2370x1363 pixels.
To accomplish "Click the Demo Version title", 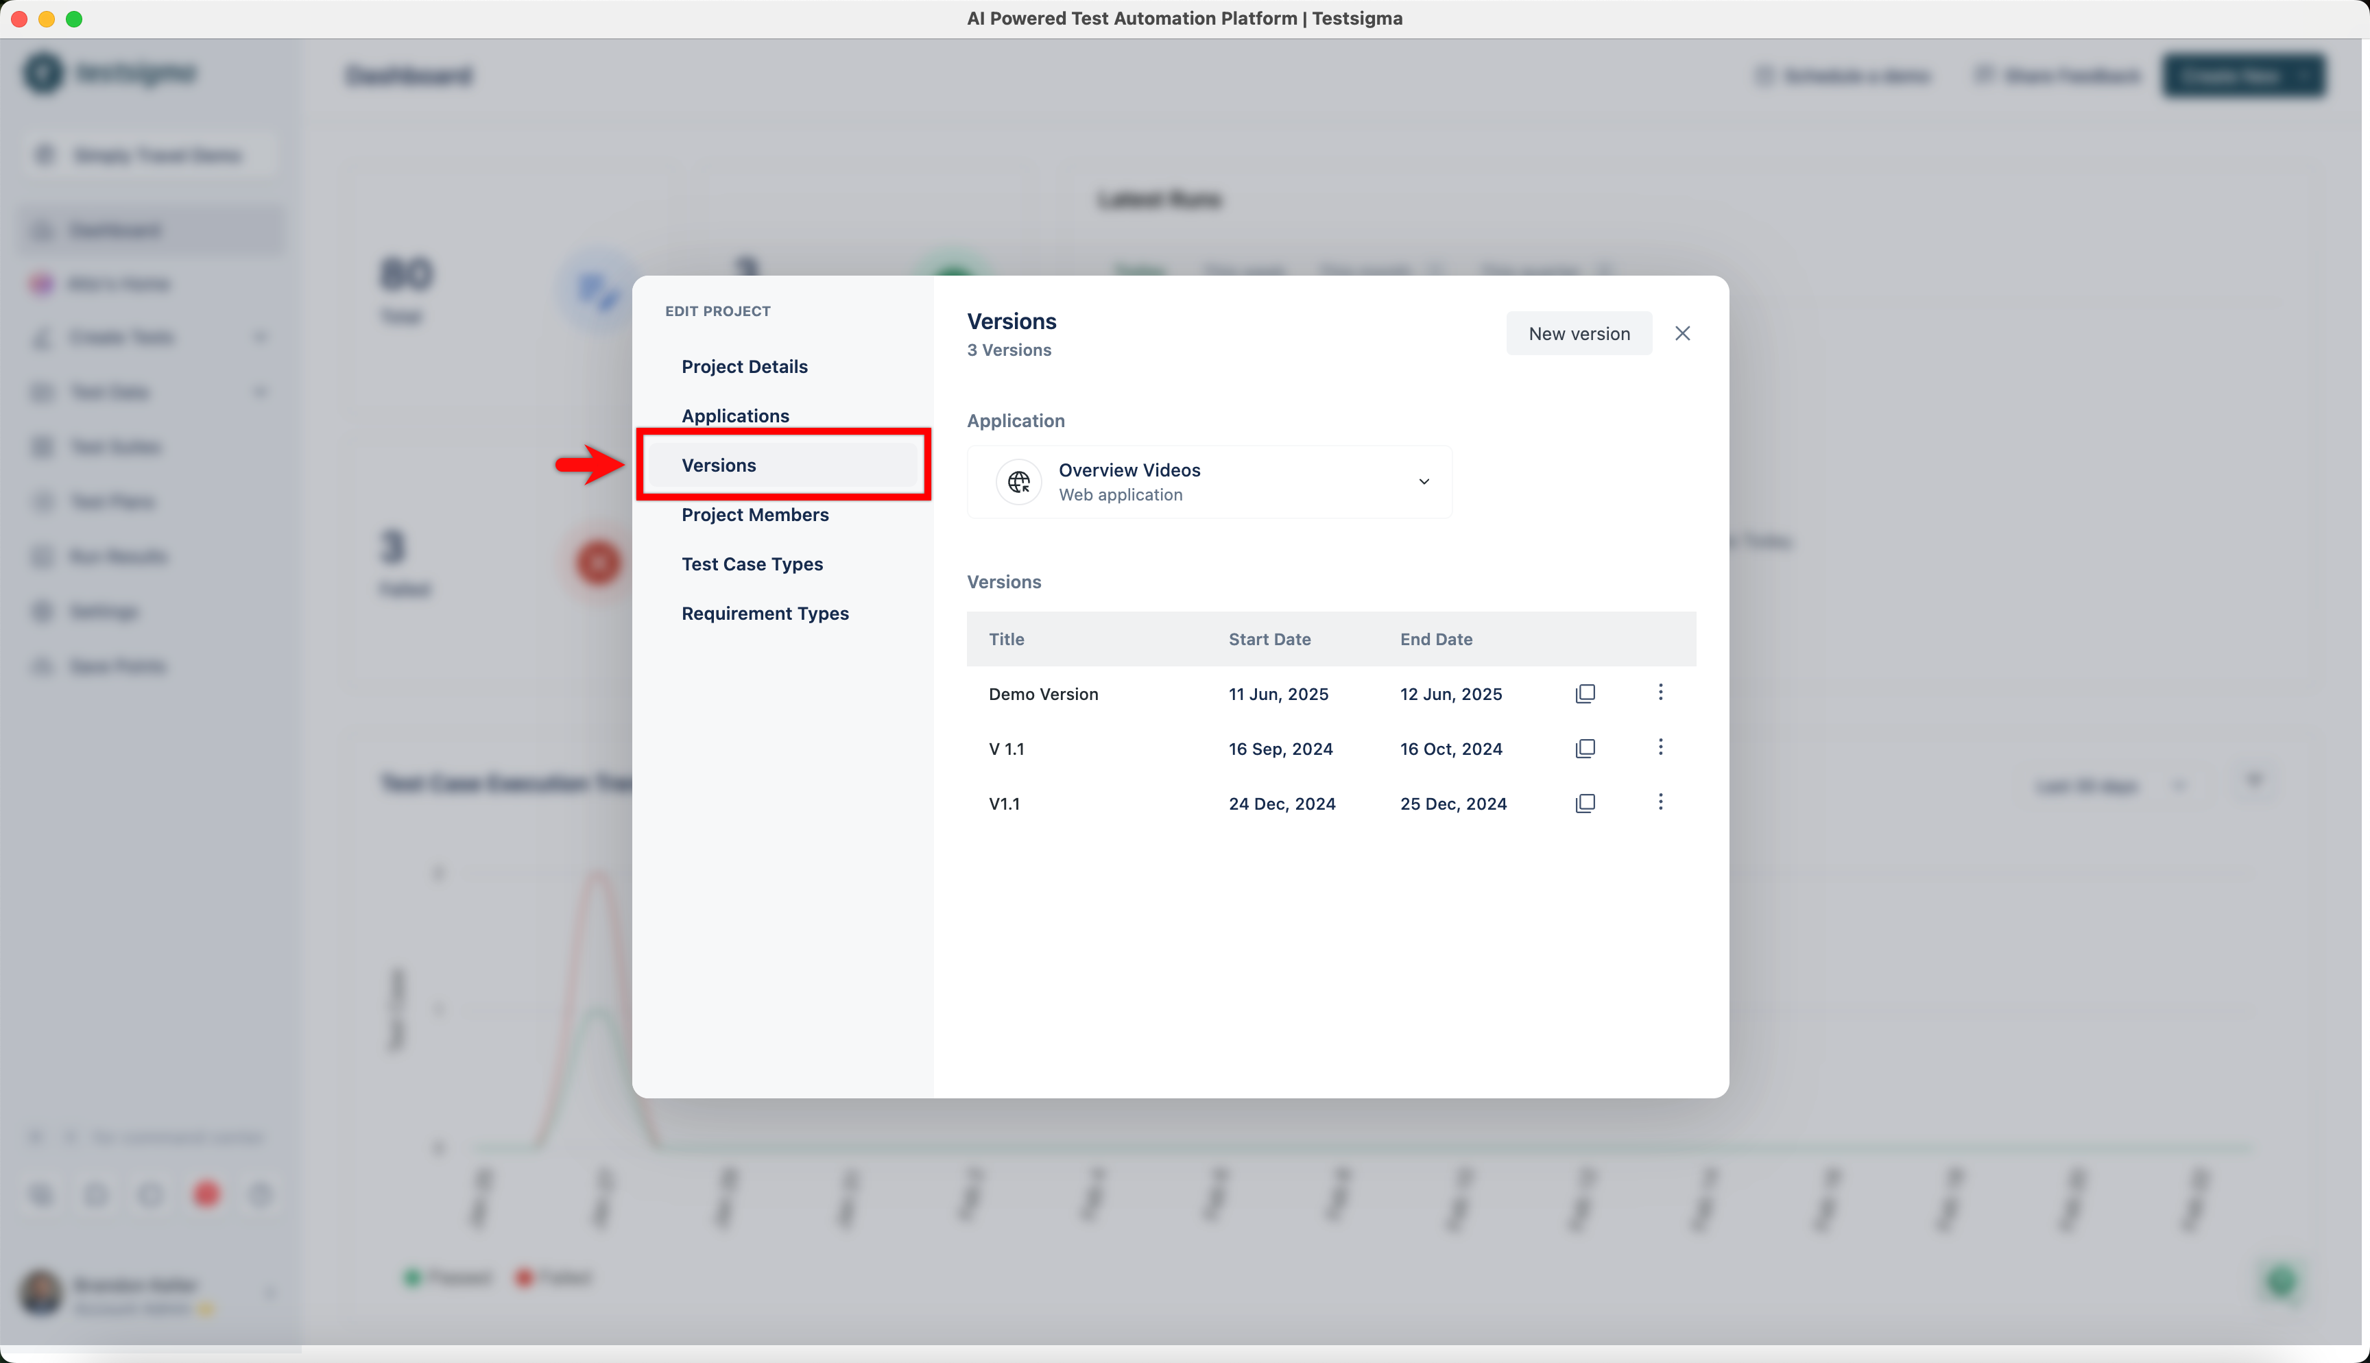I will pyautogui.click(x=1043, y=695).
